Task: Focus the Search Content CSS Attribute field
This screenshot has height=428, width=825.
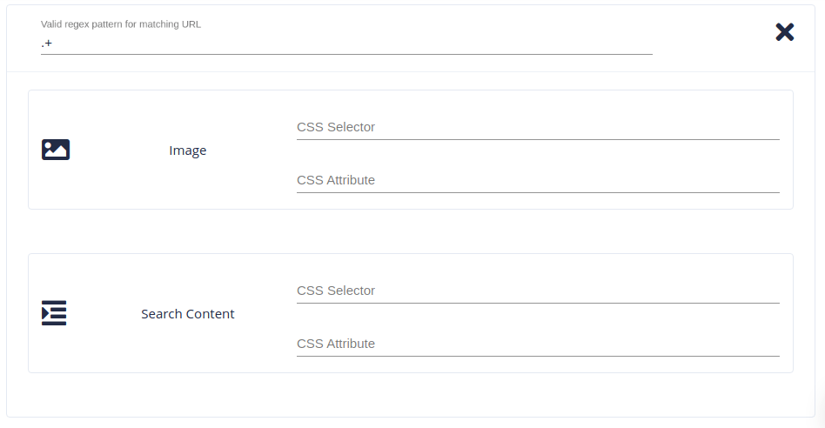Action: (x=537, y=344)
